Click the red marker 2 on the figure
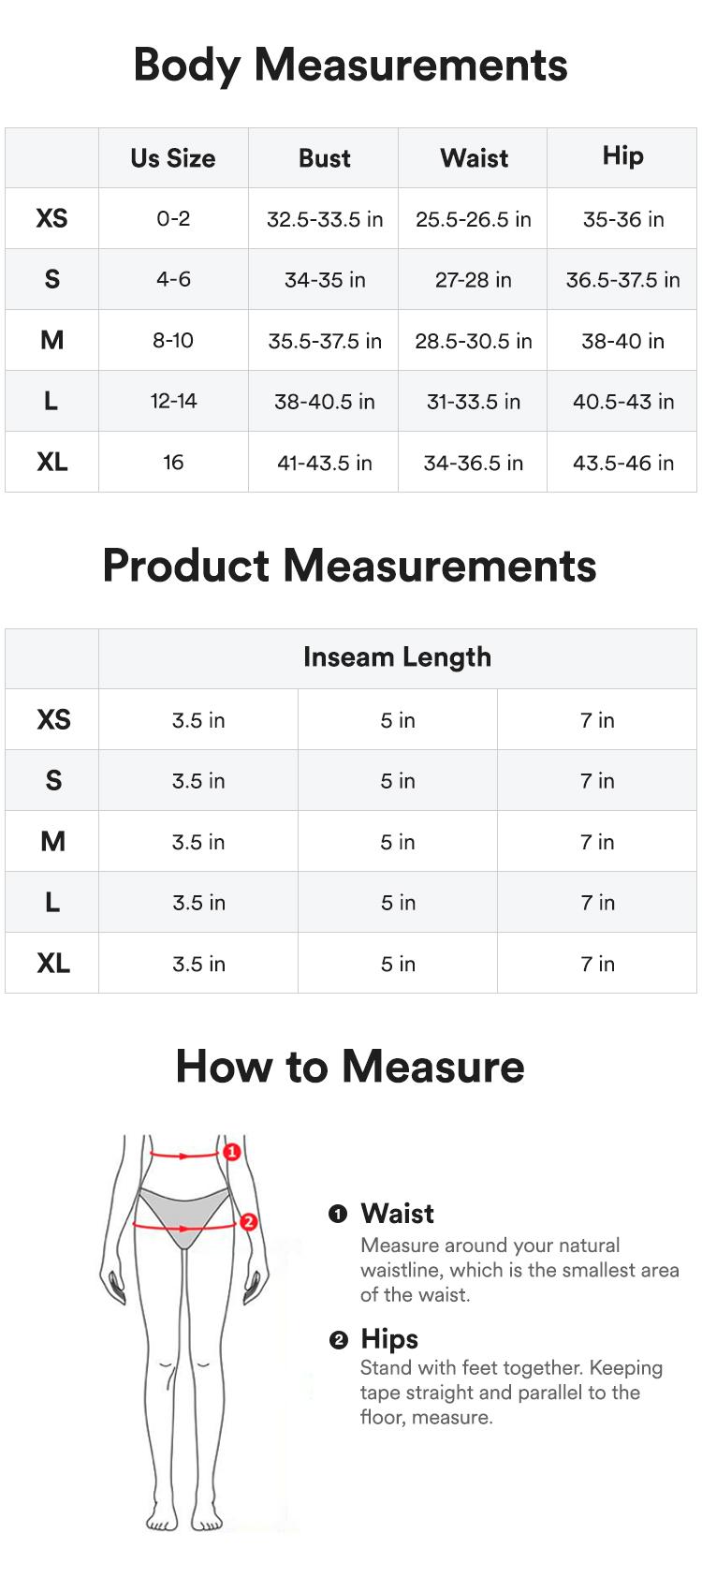Viewport: 702px width, 1592px height. point(248,1221)
